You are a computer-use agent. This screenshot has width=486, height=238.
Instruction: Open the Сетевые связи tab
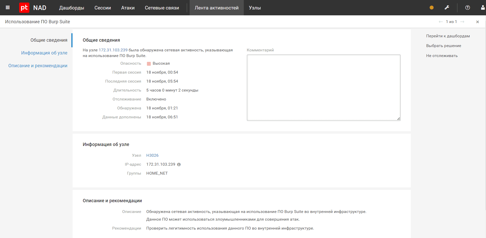[162, 8]
